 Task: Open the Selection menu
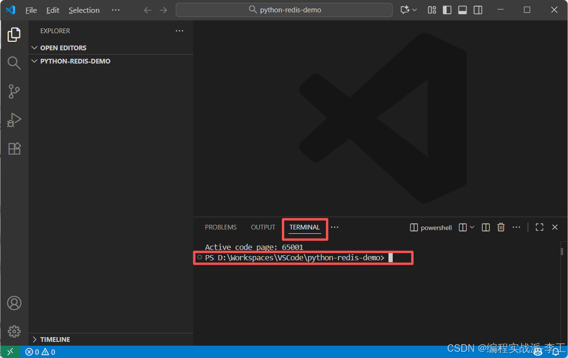[x=84, y=10]
